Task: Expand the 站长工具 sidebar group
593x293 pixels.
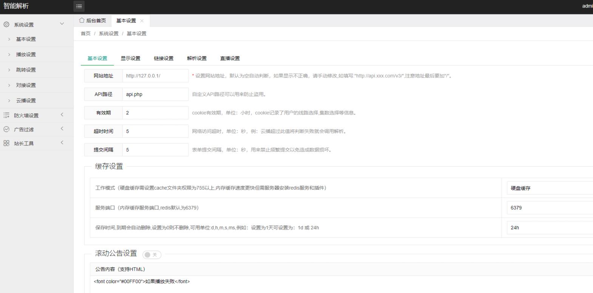Action: pyautogui.click(x=62, y=143)
